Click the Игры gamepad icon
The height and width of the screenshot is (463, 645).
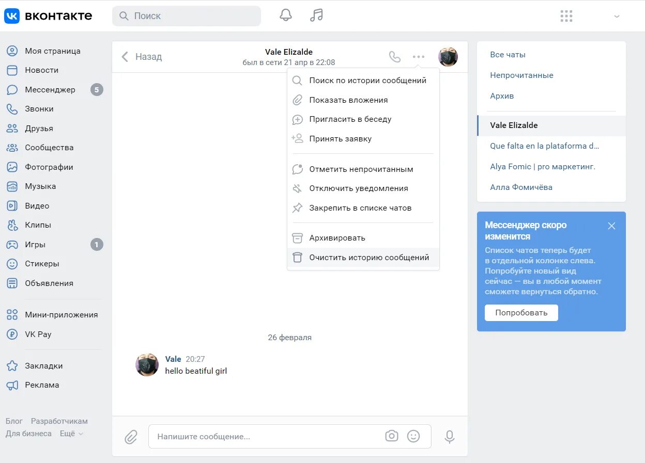(12, 245)
